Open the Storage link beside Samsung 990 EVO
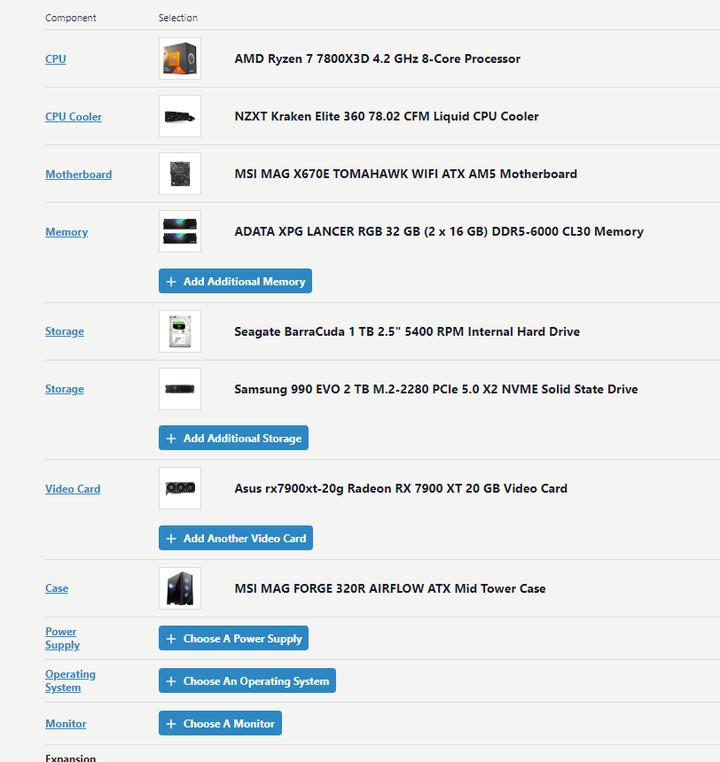Viewport: 720px width, 762px height. pos(64,389)
